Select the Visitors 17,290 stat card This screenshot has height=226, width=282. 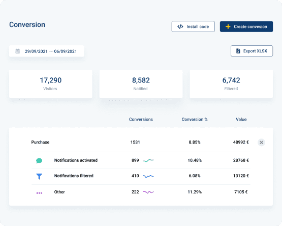point(50,84)
